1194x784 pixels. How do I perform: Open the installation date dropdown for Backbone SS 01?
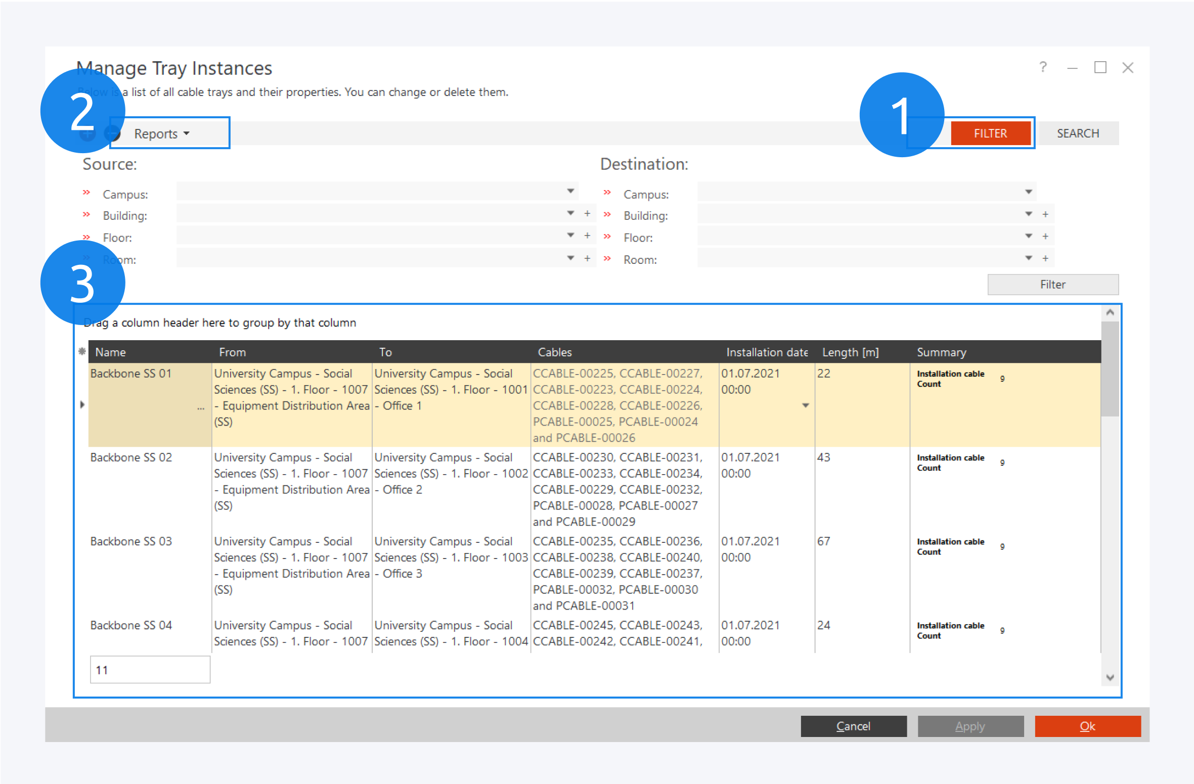point(805,405)
